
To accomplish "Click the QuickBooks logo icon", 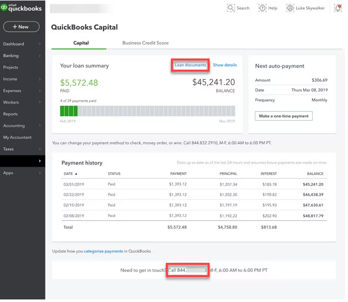I will (5, 7).
